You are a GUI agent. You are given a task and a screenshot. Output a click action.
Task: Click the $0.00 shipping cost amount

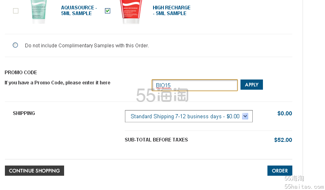tap(285, 113)
